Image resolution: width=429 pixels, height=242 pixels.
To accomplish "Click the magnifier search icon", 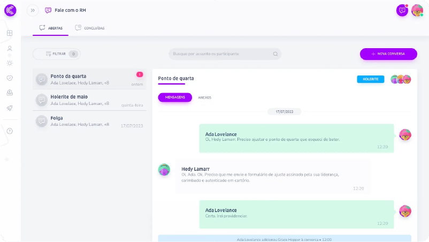I will click(275, 54).
